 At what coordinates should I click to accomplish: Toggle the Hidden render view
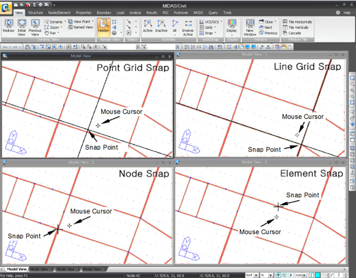(103, 26)
